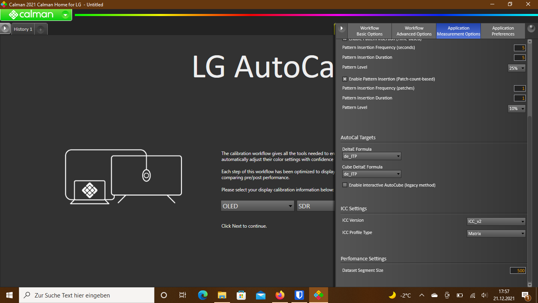
Task: Edit patch-based Pattern Insertion Duration field
Action: click(x=519, y=98)
